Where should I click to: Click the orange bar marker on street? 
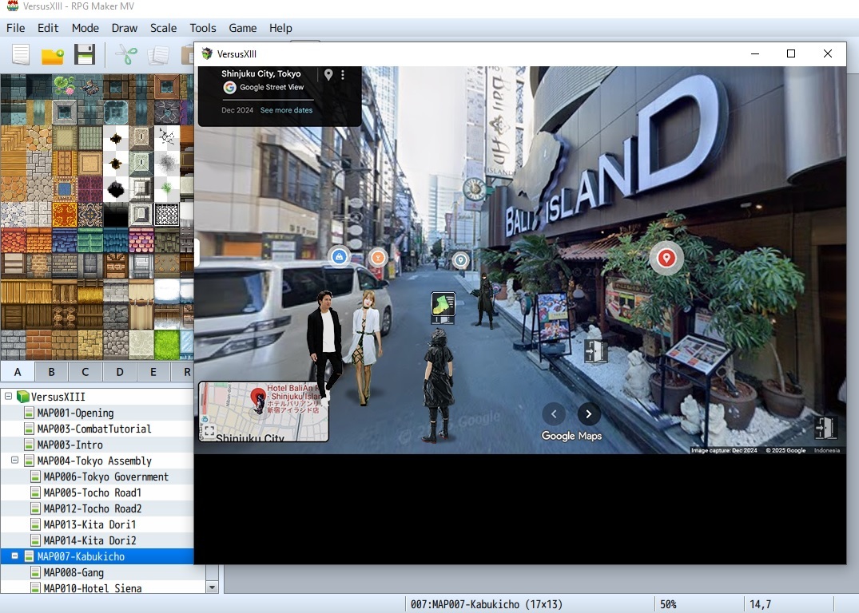[378, 257]
